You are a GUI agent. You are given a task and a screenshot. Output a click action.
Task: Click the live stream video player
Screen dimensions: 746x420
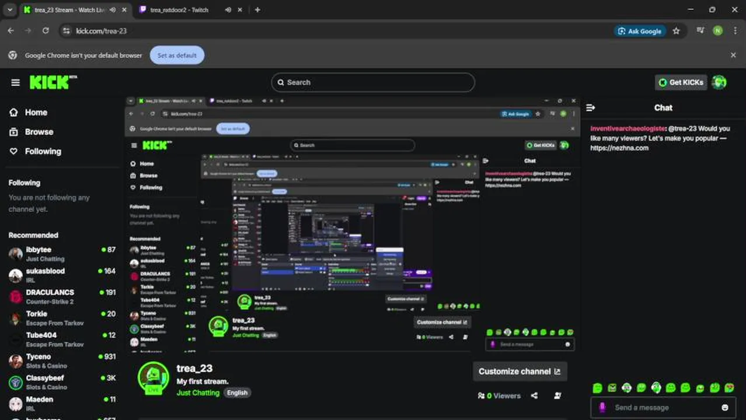coord(352,225)
